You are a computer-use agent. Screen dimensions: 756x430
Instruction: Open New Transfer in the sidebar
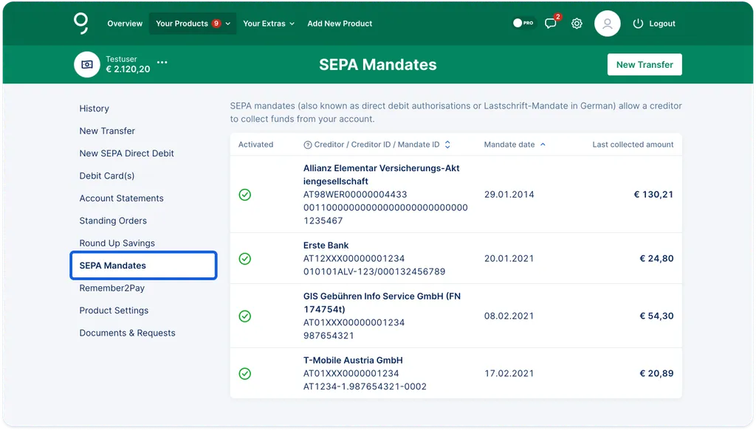[x=107, y=131]
